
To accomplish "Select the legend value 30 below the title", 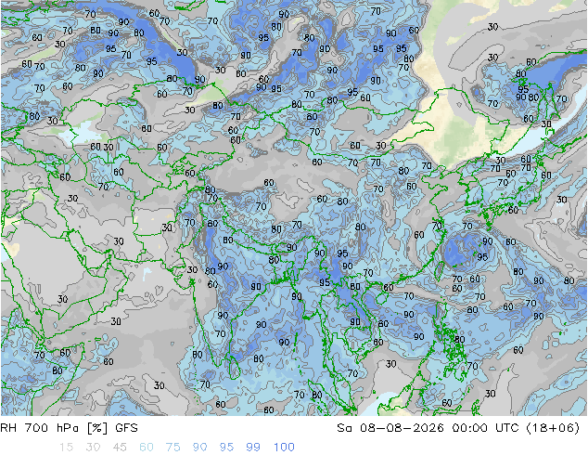I will [93, 448].
